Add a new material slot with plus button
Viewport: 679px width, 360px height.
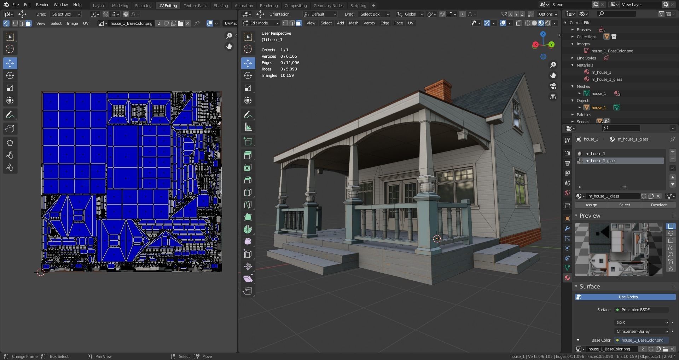point(673,152)
